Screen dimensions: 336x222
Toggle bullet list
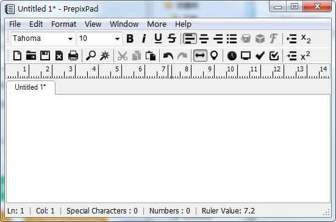(232, 39)
